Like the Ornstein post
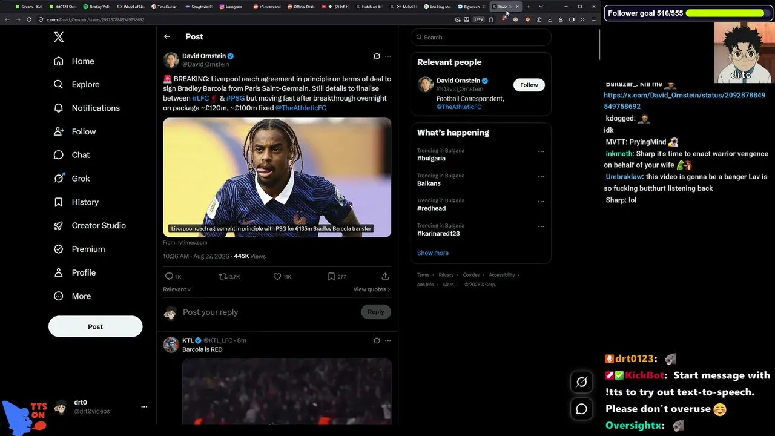Image resolution: width=775 pixels, height=436 pixels. pos(277,276)
